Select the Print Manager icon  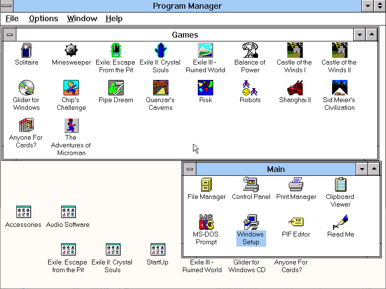pyautogui.click(x=296, y=184)
